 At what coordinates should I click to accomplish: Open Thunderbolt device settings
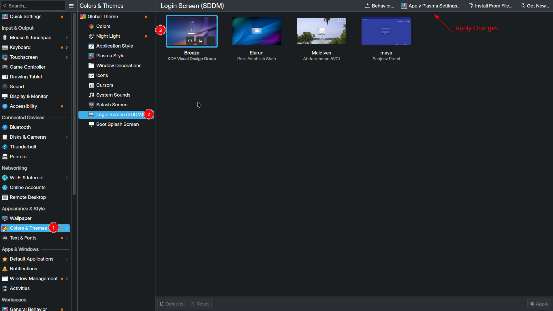[23, 147]
